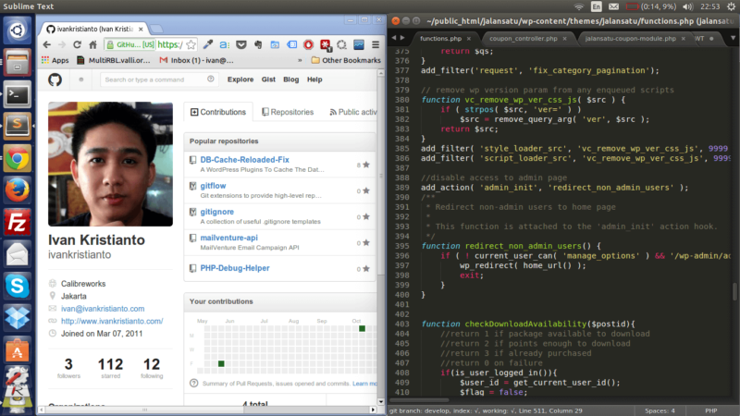Open system settings gear in top panel
The image size is (740, 416).
(732, 6)
